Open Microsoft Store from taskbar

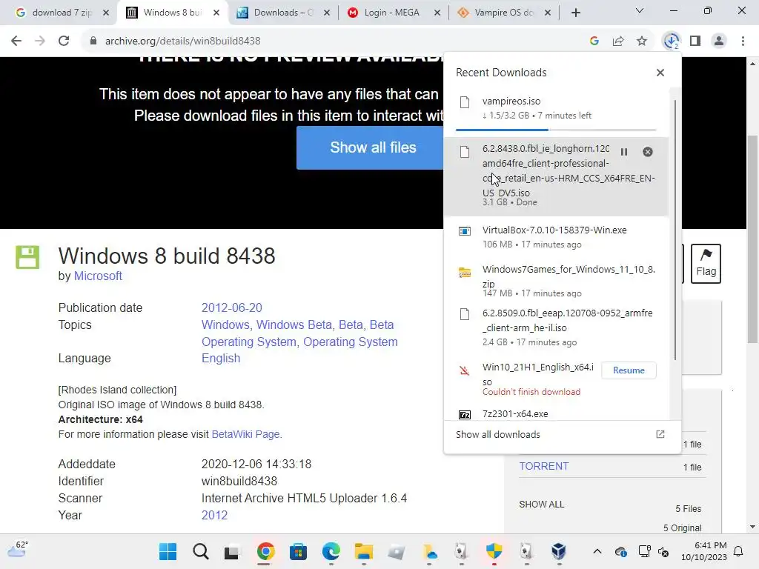pyautogui.click(x=298, y=551)
